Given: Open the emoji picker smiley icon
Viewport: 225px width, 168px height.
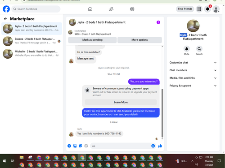Looking at the screenshot, I should point(153,146).
